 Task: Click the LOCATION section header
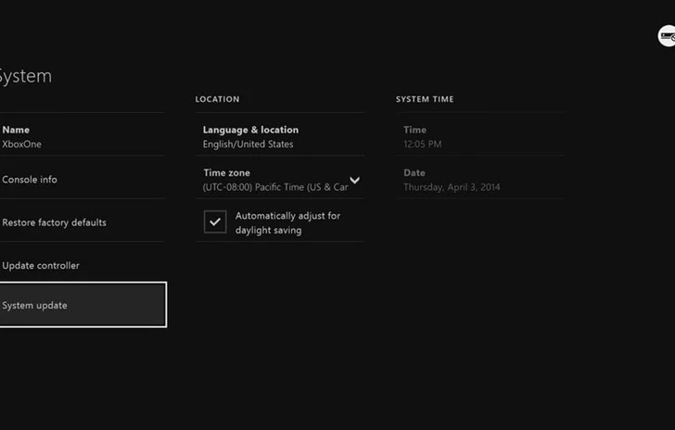pyautogui.click(x=217, y=99)
